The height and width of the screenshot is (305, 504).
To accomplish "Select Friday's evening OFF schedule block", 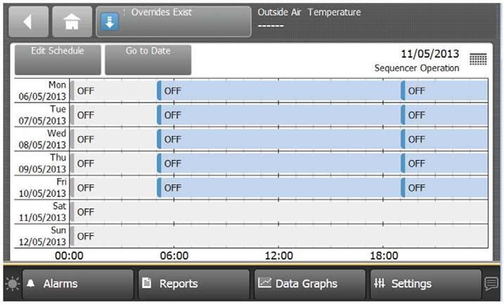I will click(445, 188).
